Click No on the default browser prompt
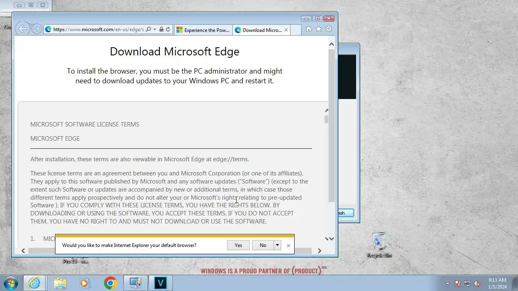The image size is (518, 291). point(263,245)
